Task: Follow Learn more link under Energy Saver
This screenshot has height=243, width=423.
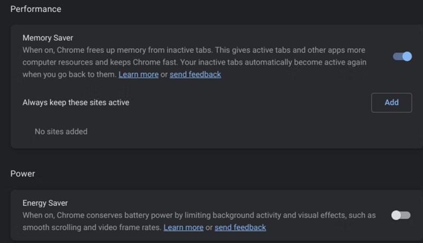Action: pos(183,227)
